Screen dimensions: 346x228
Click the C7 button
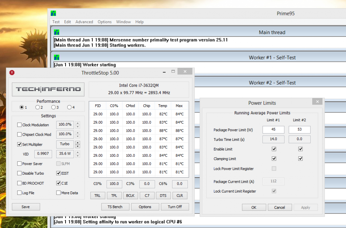click(147, 196)
